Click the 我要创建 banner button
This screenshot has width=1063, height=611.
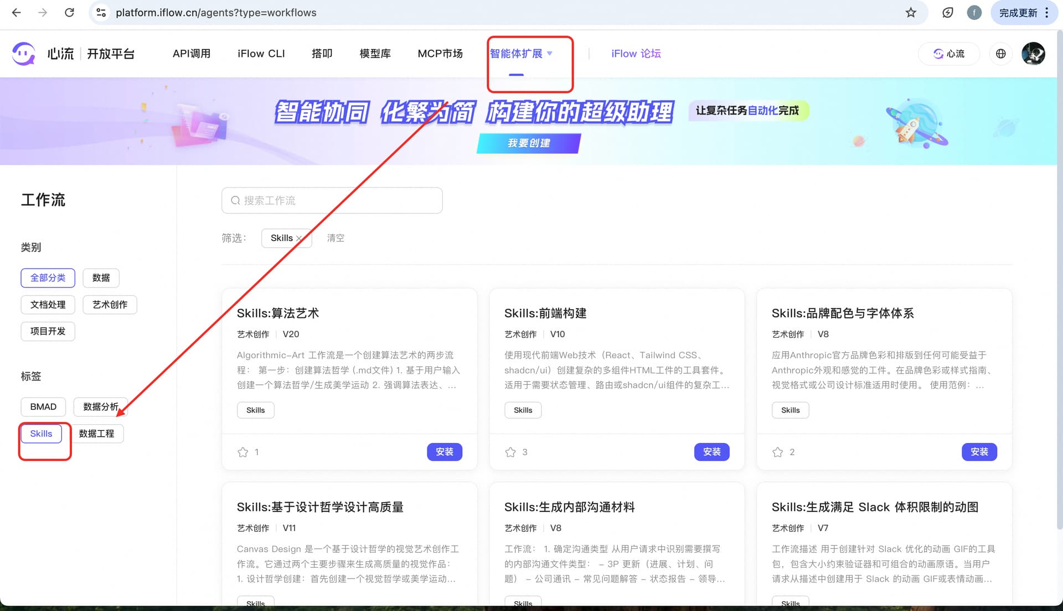click(x=528, y=143)
